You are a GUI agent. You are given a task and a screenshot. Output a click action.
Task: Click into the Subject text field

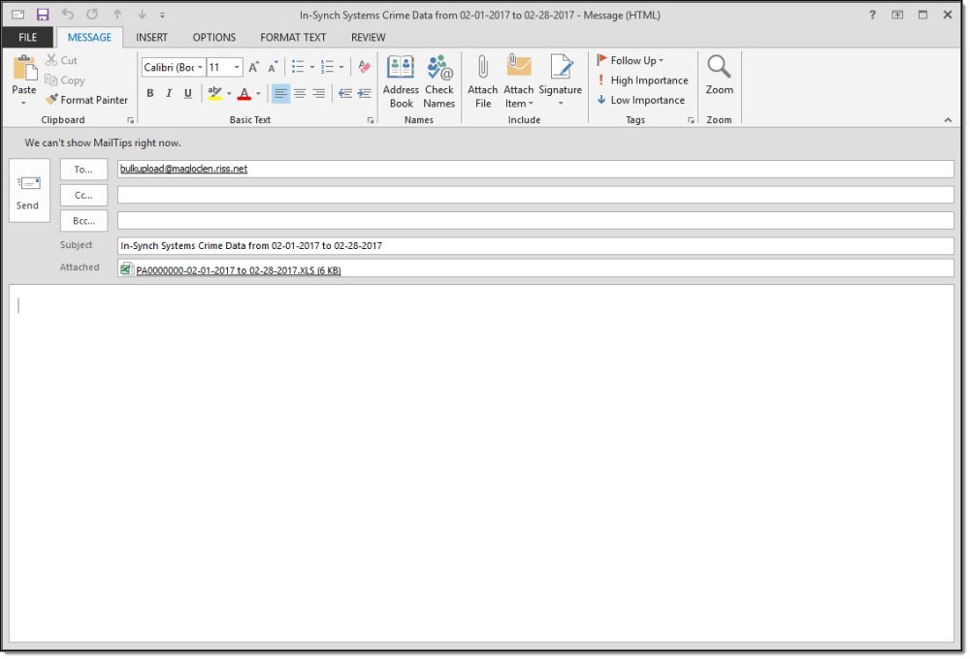click(x=533, y=246)
